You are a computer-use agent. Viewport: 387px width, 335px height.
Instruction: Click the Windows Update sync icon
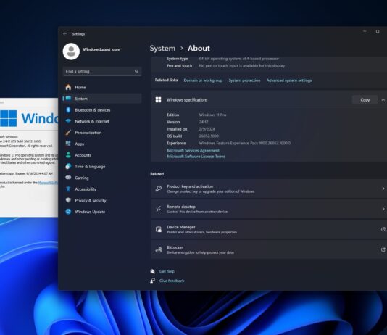coord(68,212)
